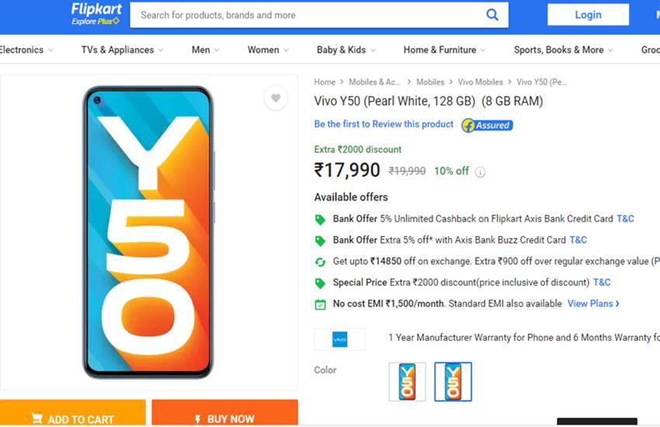The width and height of the screenshot is (660, 427).
Task: Click the No cost EMI calendar icon
Action: 320,304
